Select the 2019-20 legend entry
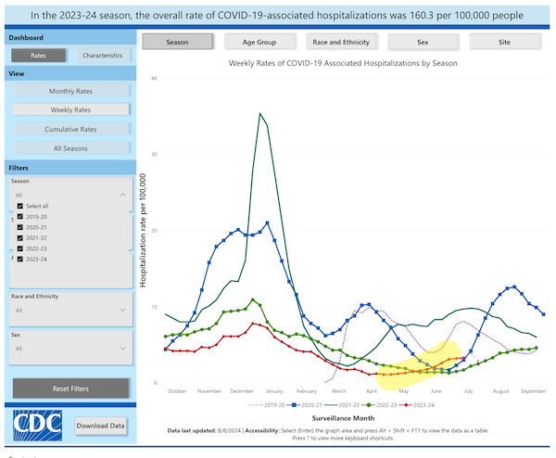 (x=268, y=405)
